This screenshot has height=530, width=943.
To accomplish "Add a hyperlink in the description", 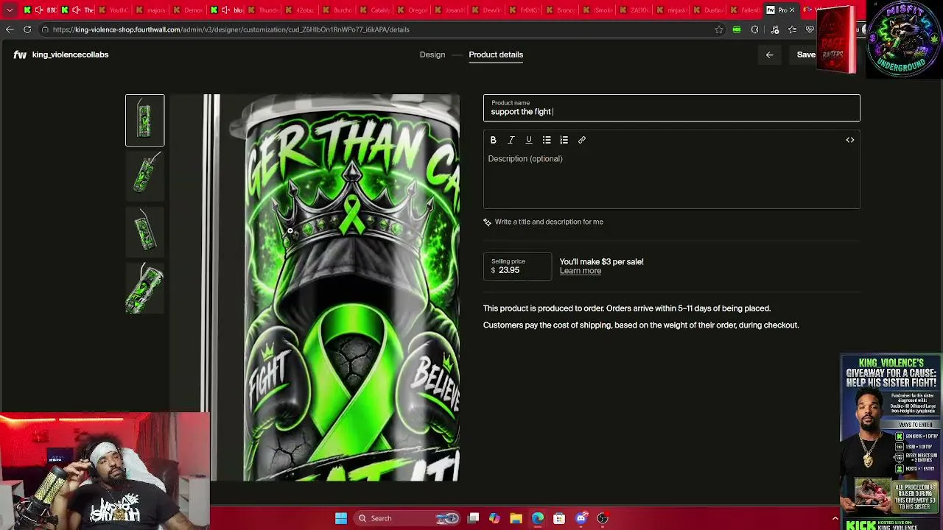I will (582, 140).
